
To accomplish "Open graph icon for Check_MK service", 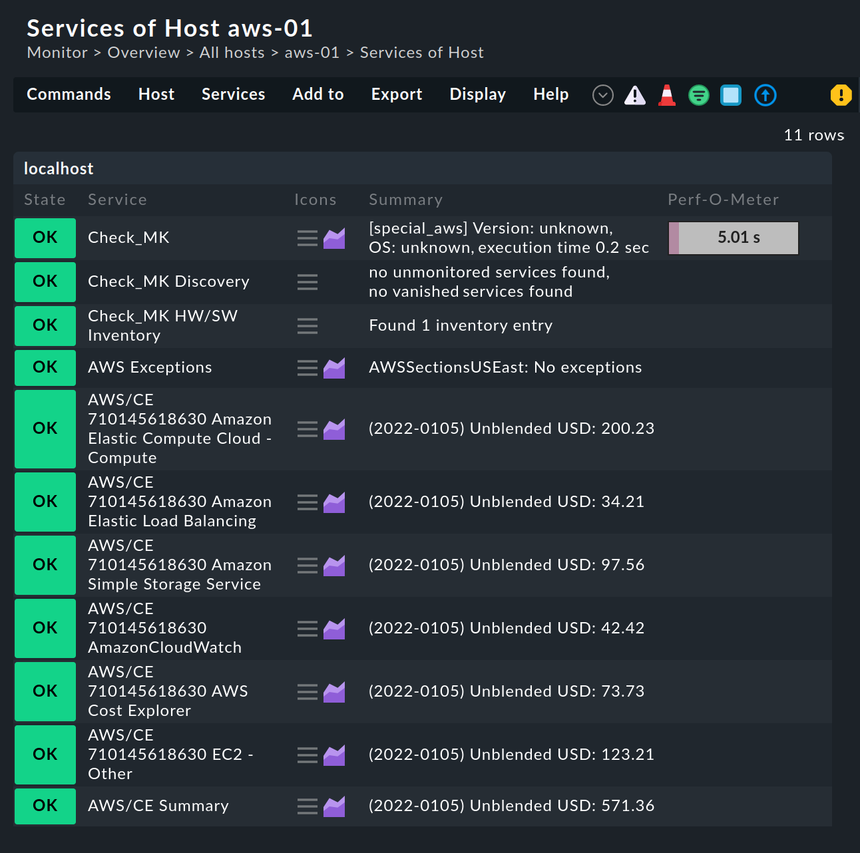I will [x=334, y=238].
